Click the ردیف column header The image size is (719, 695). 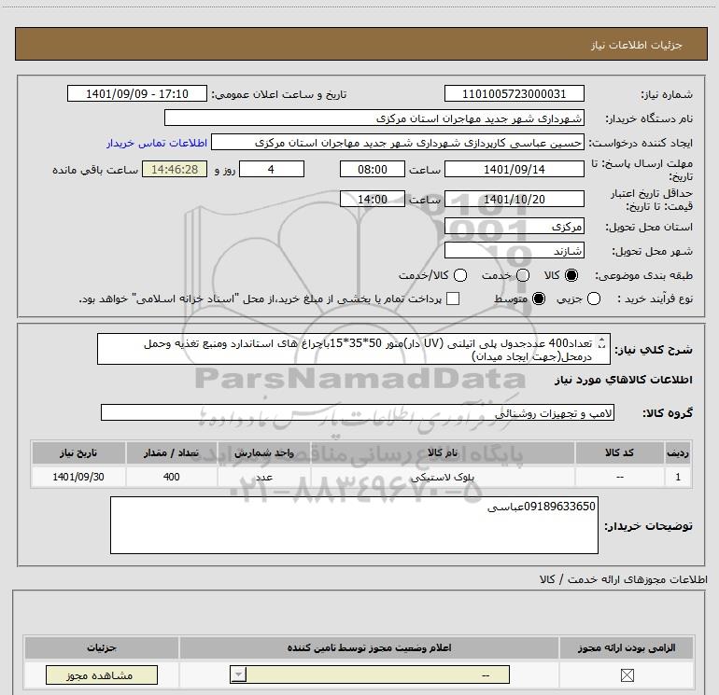click(678, 452)
